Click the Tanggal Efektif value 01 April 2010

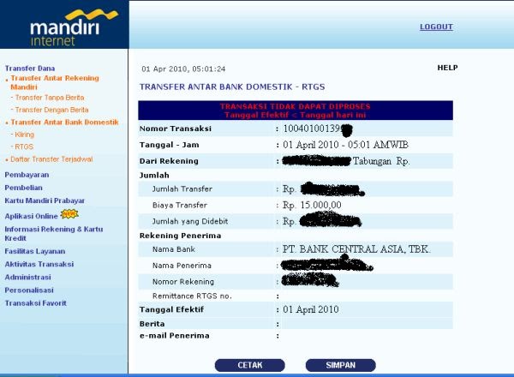[x=311, y=309]
